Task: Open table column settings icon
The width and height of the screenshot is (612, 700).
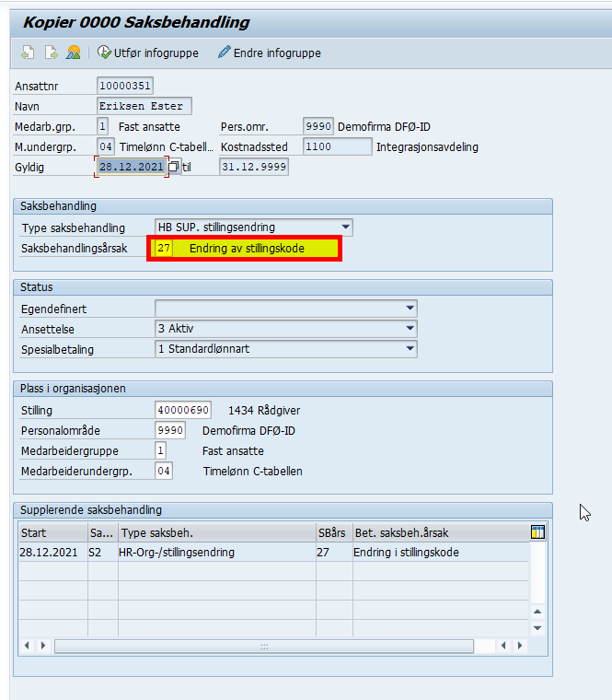Action: tap(537, 532)
